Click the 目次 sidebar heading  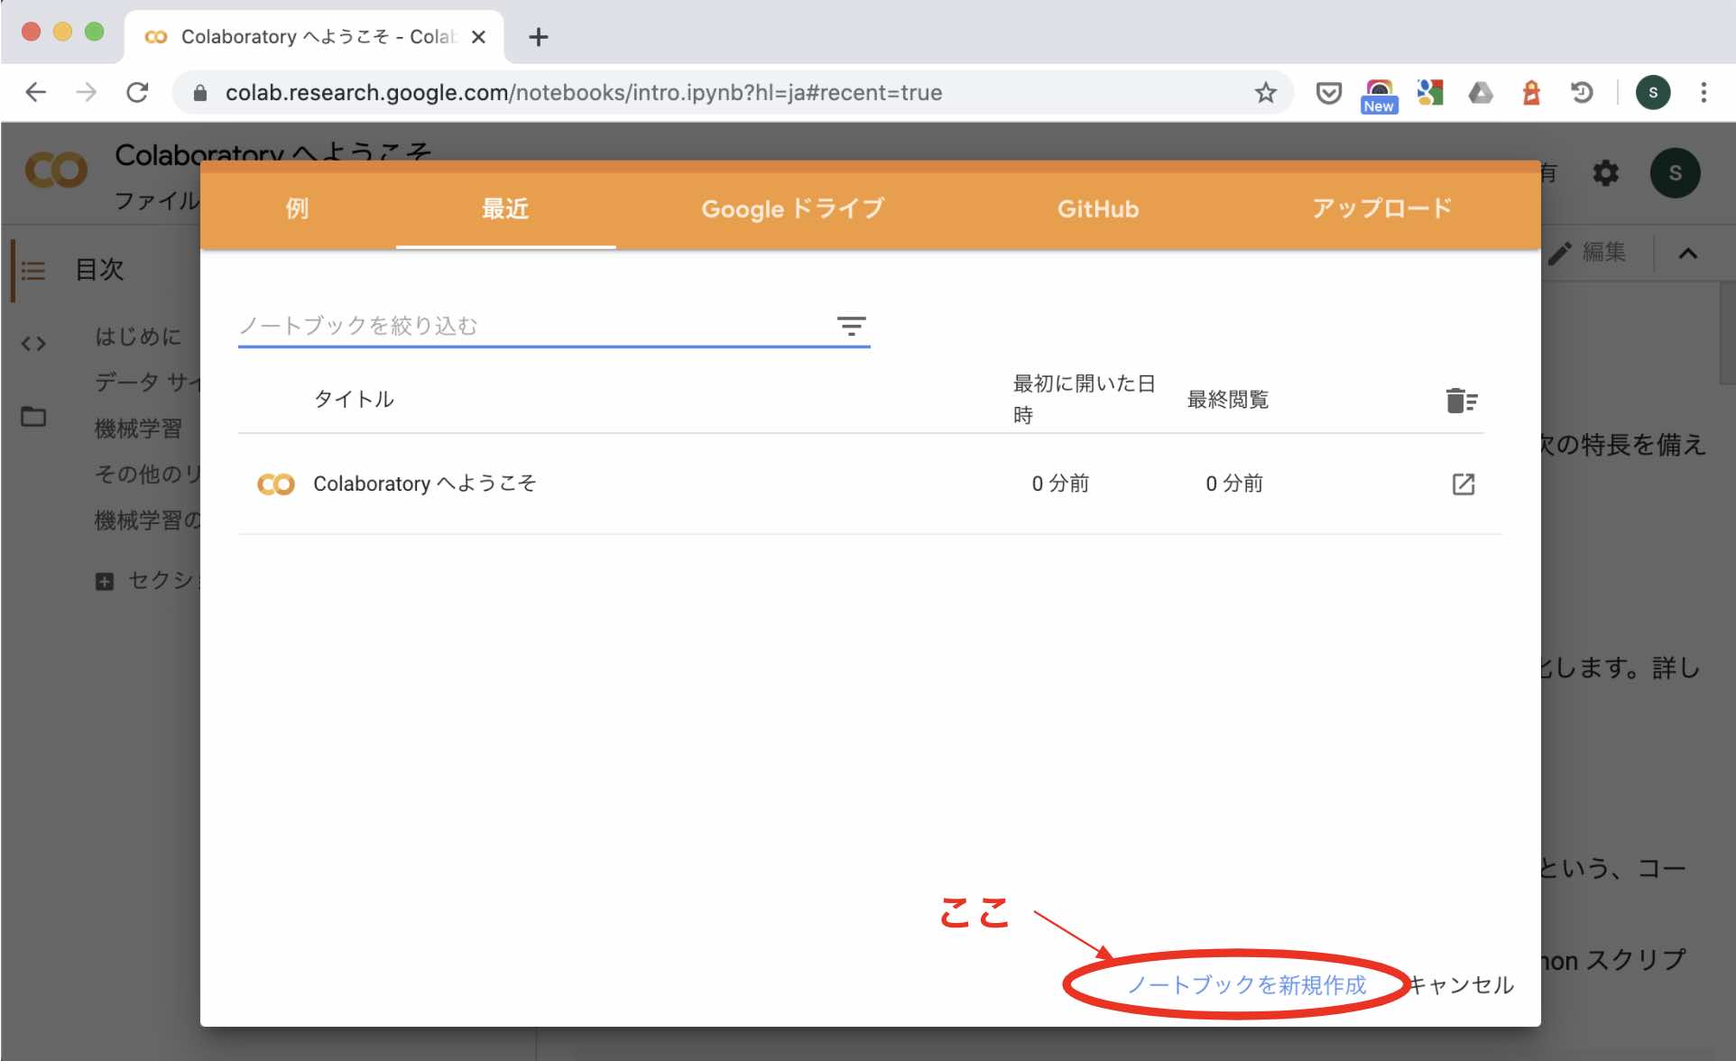click(x=99, y=269)
